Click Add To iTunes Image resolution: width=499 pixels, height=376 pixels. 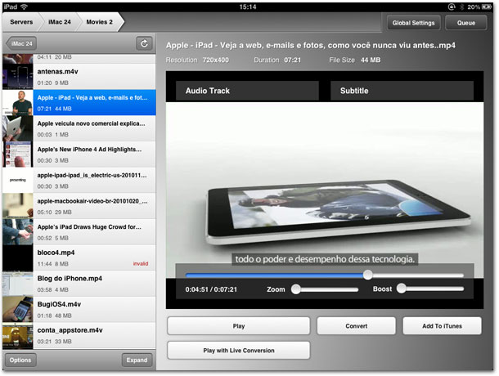click(x=442, y=326)
